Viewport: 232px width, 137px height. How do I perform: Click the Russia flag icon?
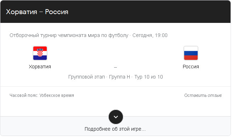[x=191, y=53]
